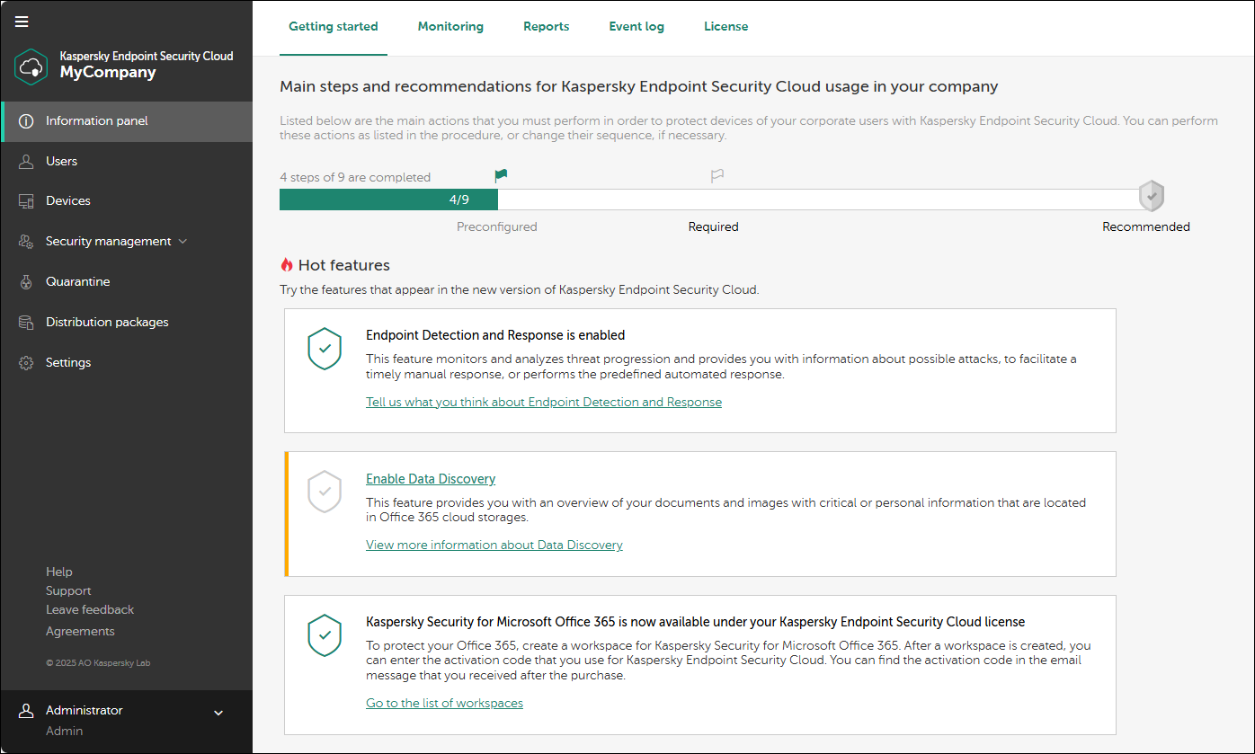Click the Enable Data Discovery link

point(431,479)
